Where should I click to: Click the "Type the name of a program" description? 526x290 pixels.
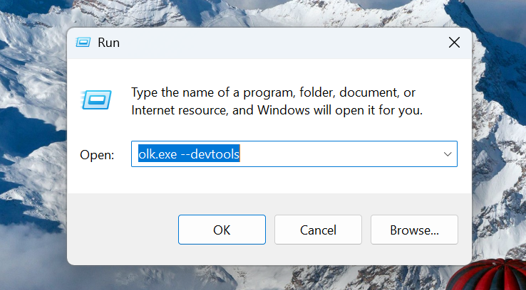click(277, 102)
